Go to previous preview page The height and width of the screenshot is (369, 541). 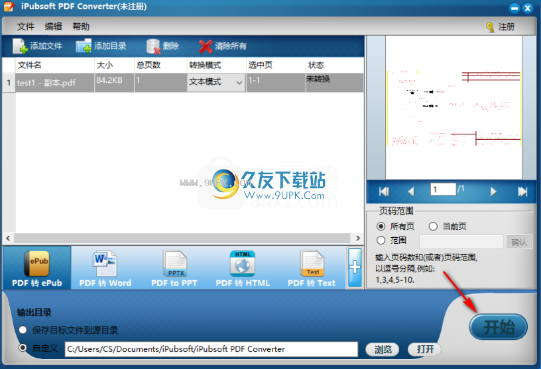coord(410,191)
